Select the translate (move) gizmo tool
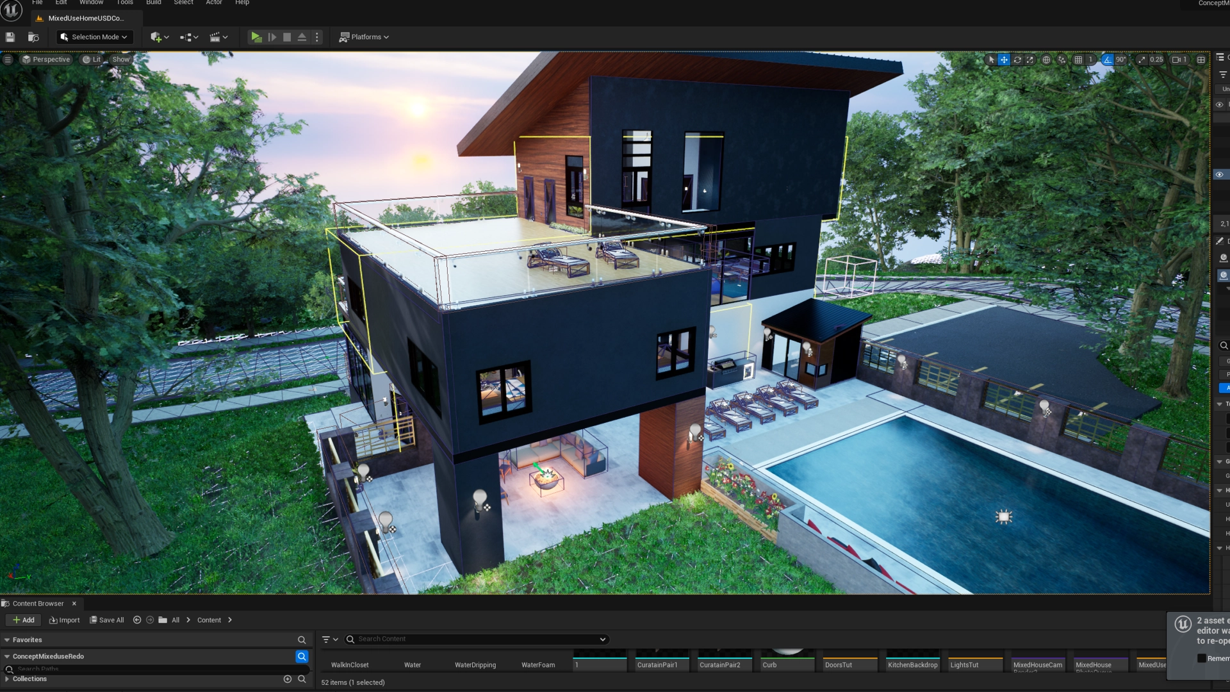 coord(1004,60)
